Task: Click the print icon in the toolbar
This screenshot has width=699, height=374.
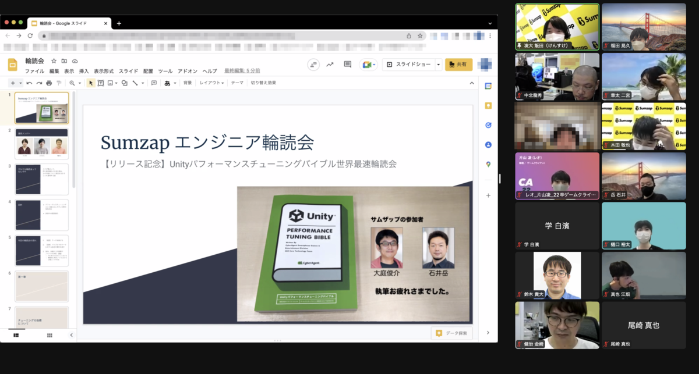Action: (49, 83)
